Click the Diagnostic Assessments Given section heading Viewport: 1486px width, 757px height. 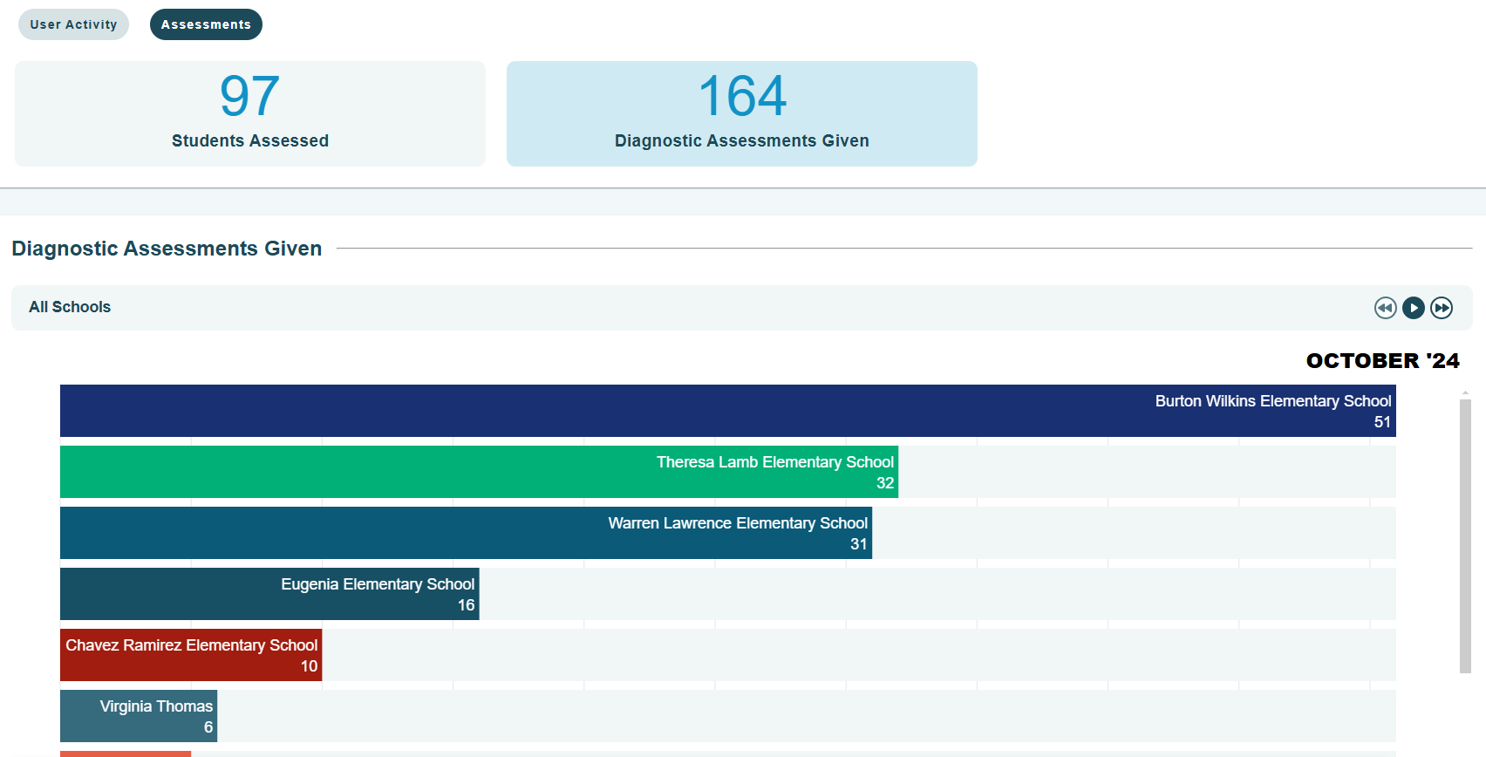click(x=167, y=249)
